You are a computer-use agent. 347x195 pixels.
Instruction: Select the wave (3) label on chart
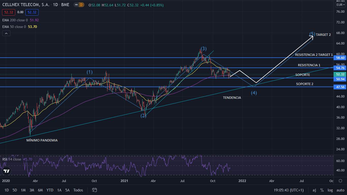(203, 48)
